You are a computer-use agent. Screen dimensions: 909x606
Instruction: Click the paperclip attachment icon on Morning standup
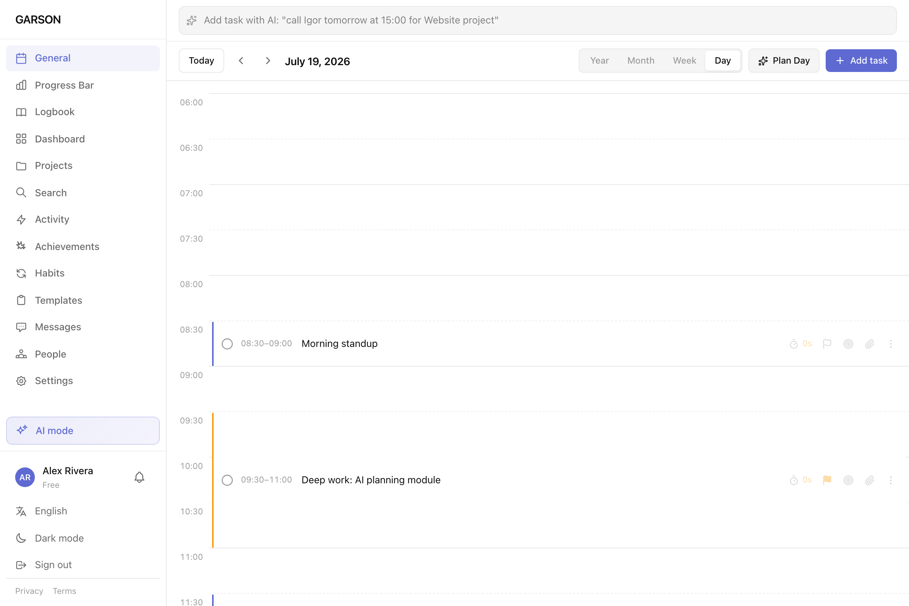[x=870, y=344]
